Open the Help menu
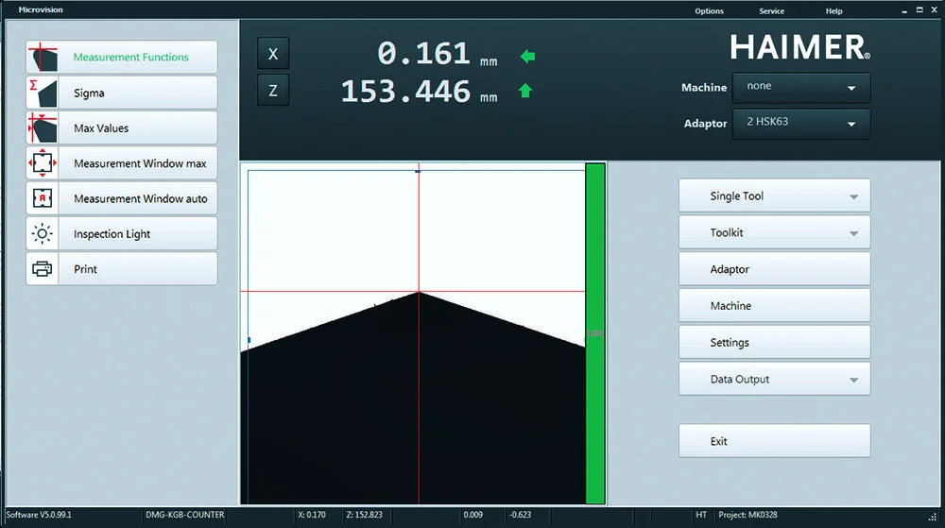Viewport: 945px width, 528px height. point(833,10)
